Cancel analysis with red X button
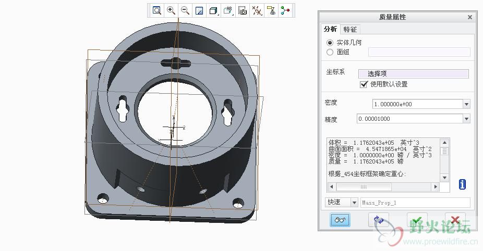Viewport: 483px width, 251px height. point(455,220)
